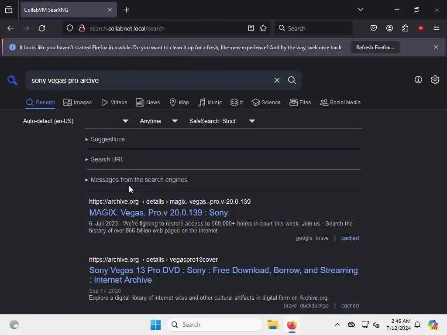Expand Messages from the search engines
Screen dimensions: 447x335
point(136,180)
